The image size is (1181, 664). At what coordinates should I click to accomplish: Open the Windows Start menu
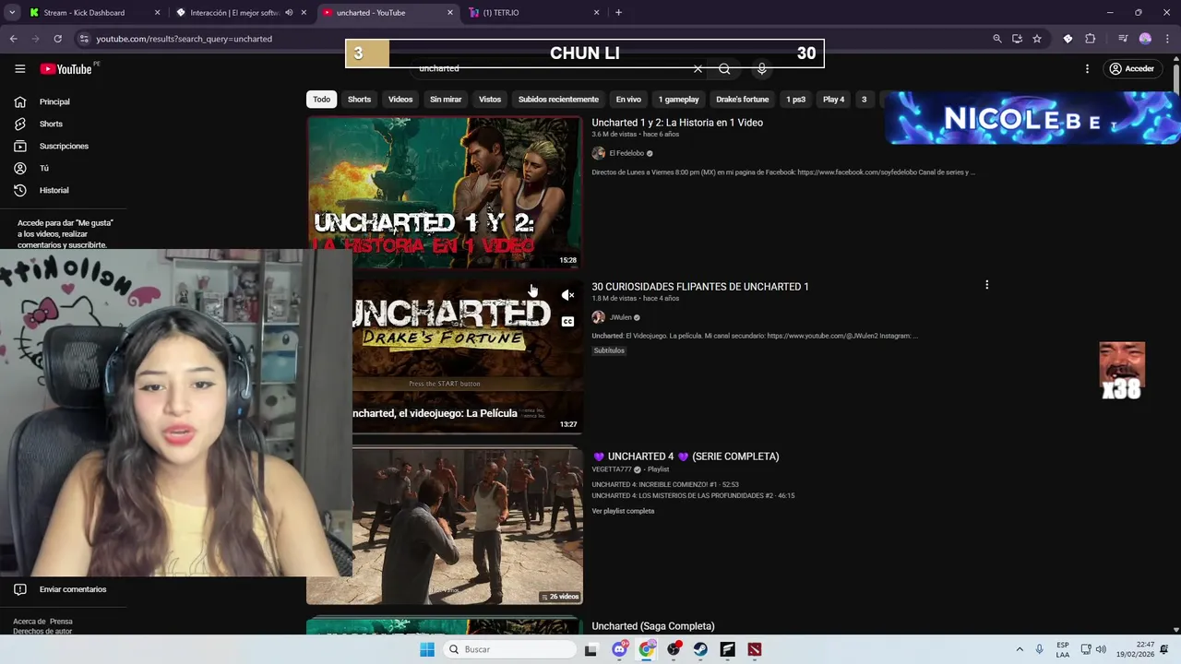point(427,649)
